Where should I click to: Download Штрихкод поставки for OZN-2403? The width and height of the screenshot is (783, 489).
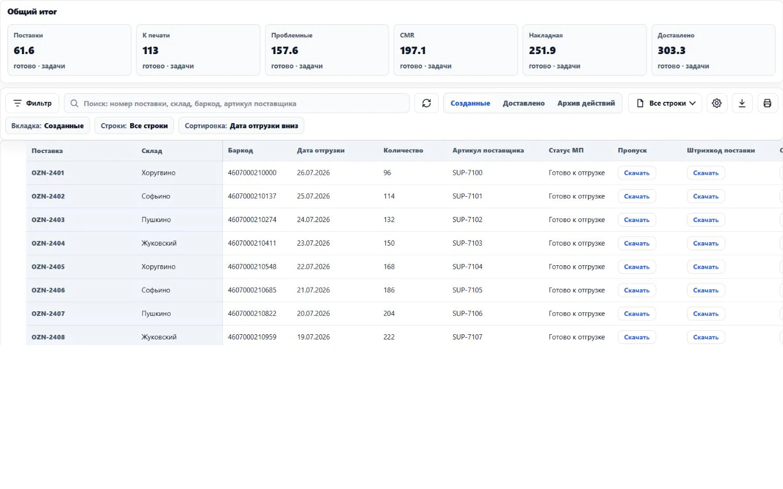pos(706,220)
